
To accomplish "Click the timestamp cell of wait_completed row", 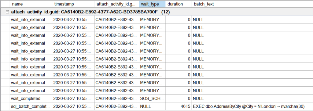I will pyautogui.click(x=73, y=98).
